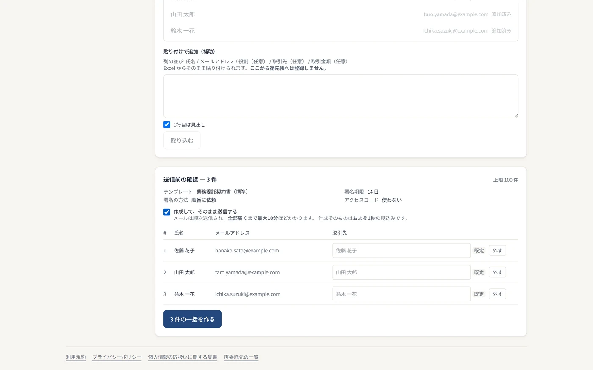Click the 順番に依頼 signing method value
This screenshot has width=593, height=370.
pyautogui.click(x=204, y=200)
